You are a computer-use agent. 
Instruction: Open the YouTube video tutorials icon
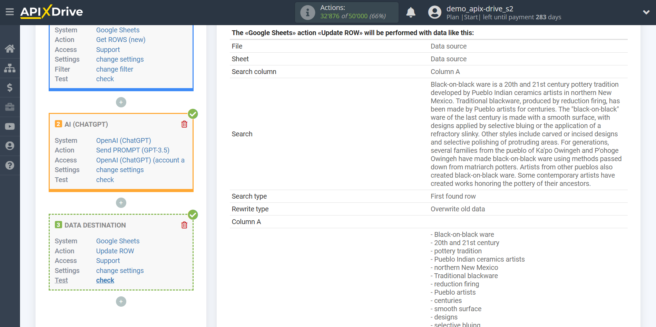coord(10,126)
